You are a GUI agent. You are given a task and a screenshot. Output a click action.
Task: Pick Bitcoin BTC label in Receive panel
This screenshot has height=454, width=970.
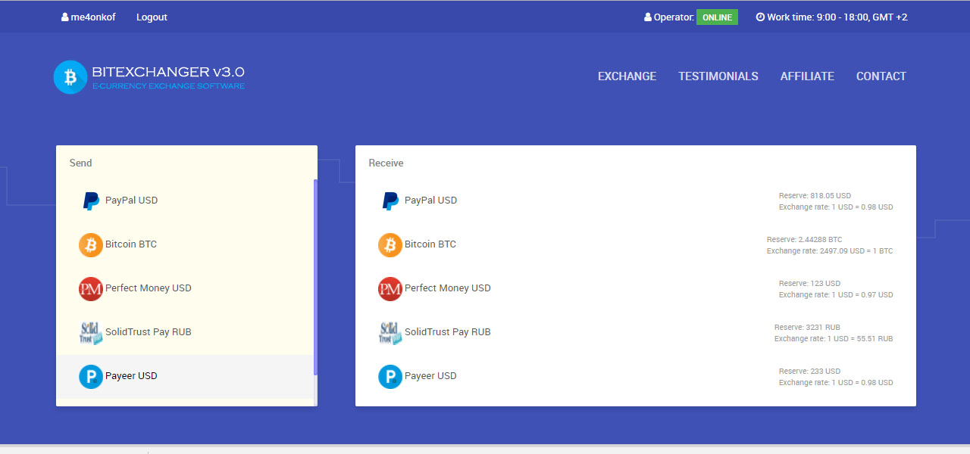pyautogui.click(x=430, y=244)
